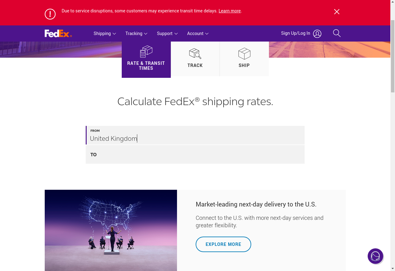Screen dimensions: 395x271
Task: Click the TO destination input field
Action: (195, 154)
